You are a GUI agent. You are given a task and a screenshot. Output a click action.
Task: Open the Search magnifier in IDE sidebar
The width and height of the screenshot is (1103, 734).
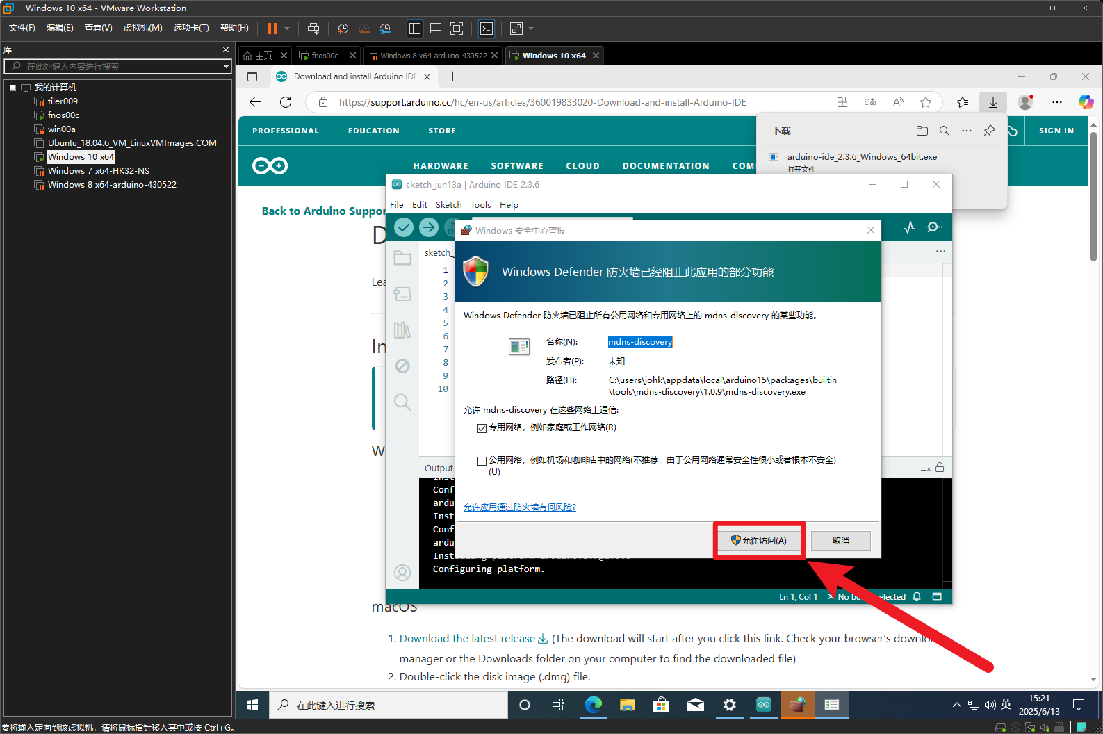[x=402, y=402]
